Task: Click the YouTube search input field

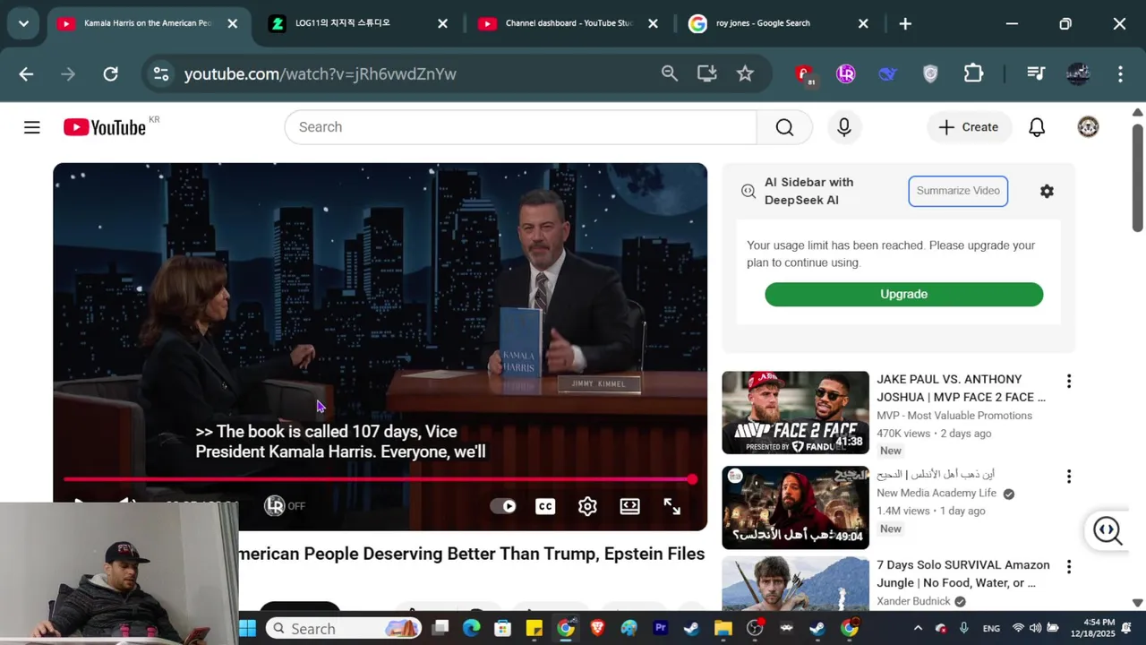Action: click(520, 127)
